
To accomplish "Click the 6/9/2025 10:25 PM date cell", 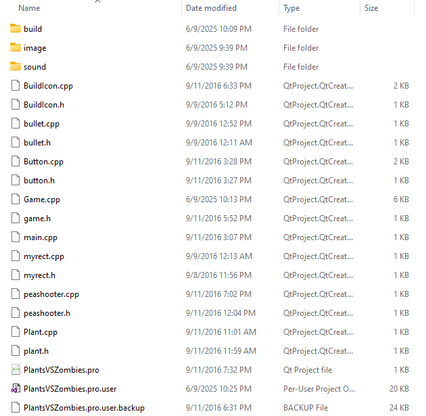I will click(x=218, y=389).
